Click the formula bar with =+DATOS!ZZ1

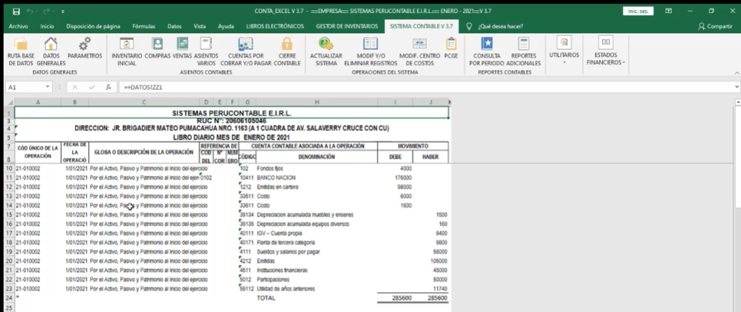coord(425,87)
